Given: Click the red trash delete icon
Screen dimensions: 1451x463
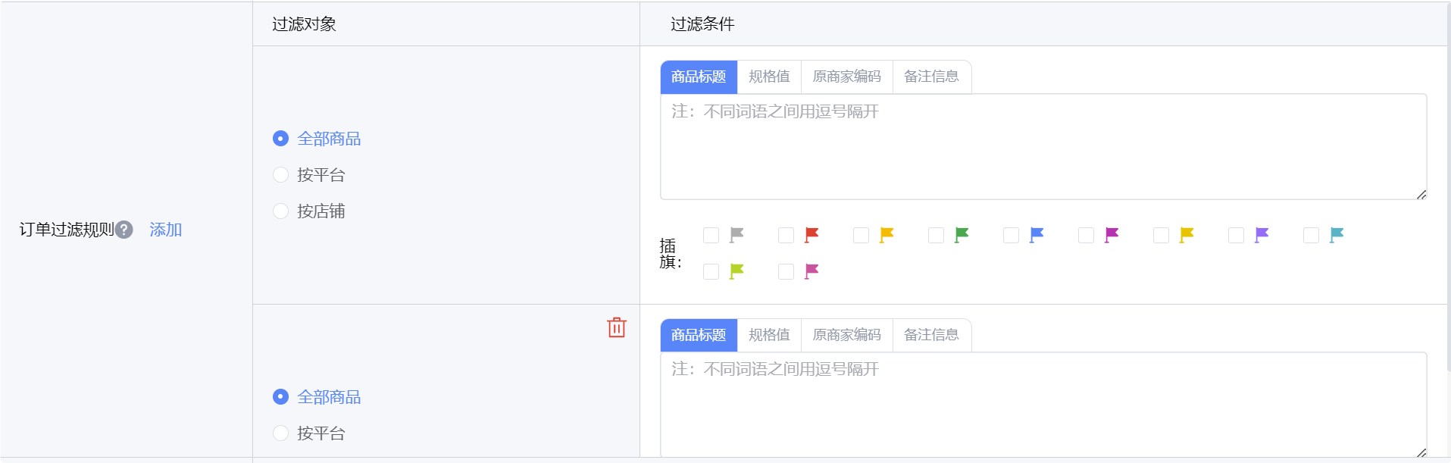Looking at the screenshot, I should click(x=617, y=327).
